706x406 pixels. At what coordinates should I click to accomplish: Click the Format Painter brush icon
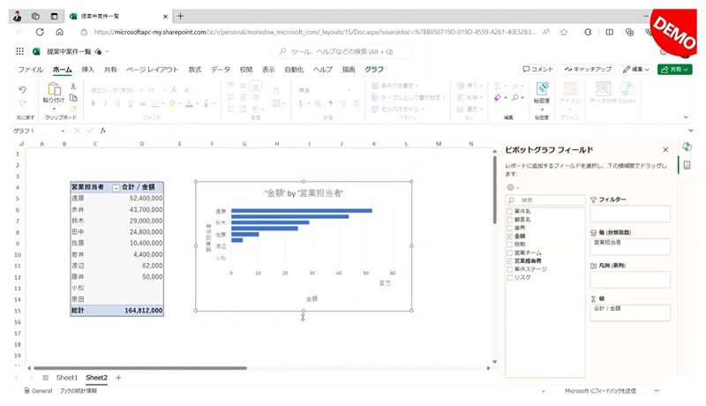(x=73, y=109)
